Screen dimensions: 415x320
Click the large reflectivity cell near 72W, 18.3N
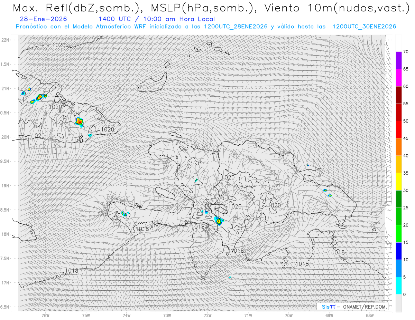pyautogui.click(x=219, y=221)
